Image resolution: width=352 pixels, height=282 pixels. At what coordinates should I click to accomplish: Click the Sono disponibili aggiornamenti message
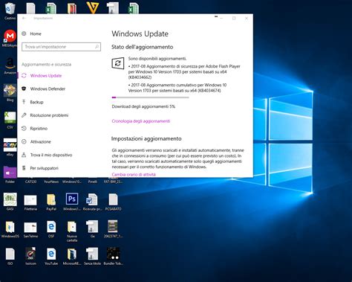(x=157, y=59)
